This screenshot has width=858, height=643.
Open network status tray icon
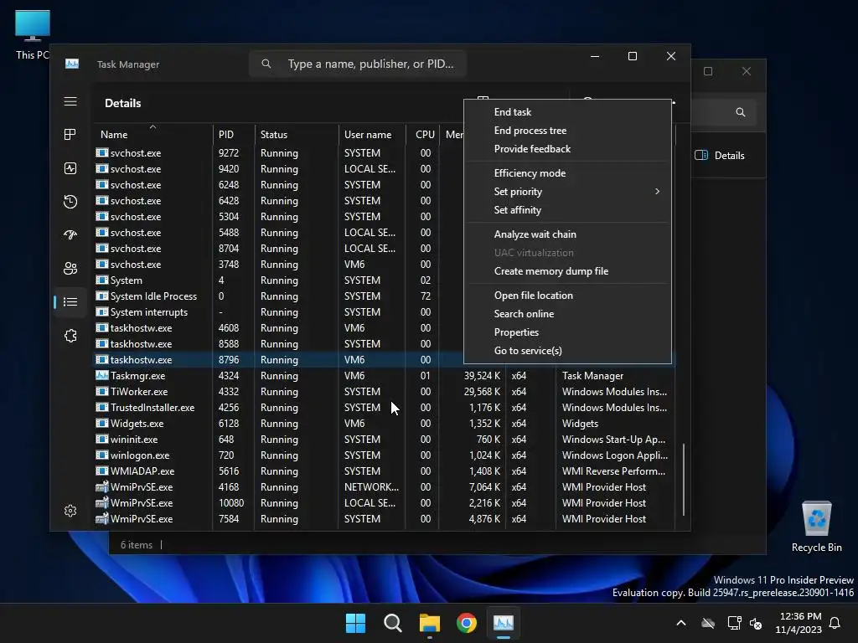click(x=734, y=623)
